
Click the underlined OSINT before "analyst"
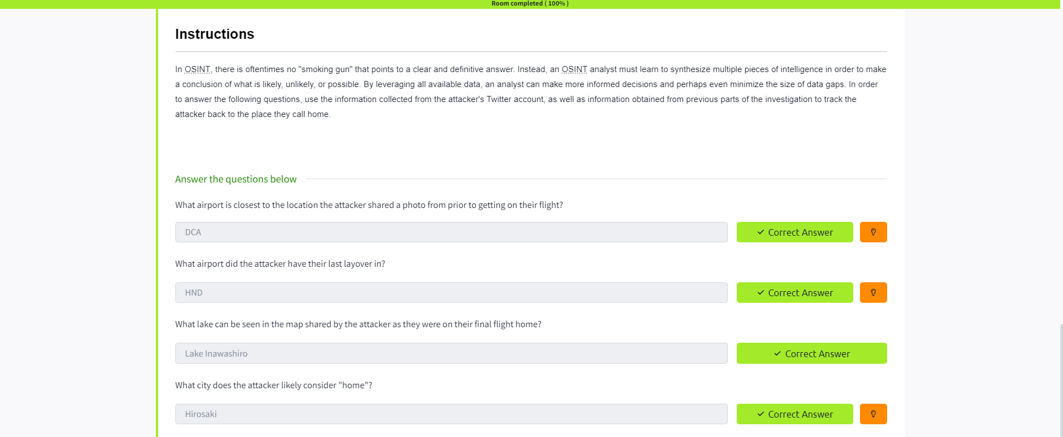pyautogui.click(x=574, y=69)
